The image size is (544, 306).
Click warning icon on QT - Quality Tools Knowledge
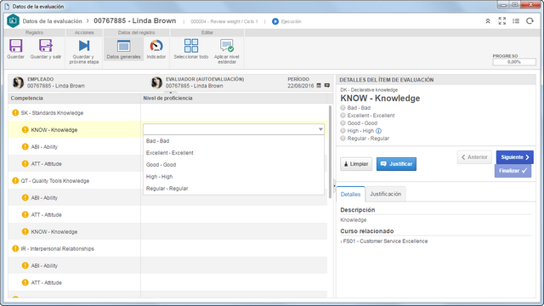(x=15, y=180)
